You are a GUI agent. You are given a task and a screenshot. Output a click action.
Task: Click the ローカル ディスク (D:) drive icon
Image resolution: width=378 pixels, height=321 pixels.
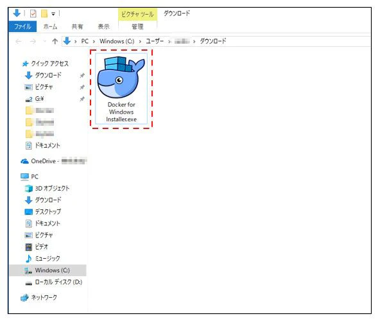coord(29,283)
